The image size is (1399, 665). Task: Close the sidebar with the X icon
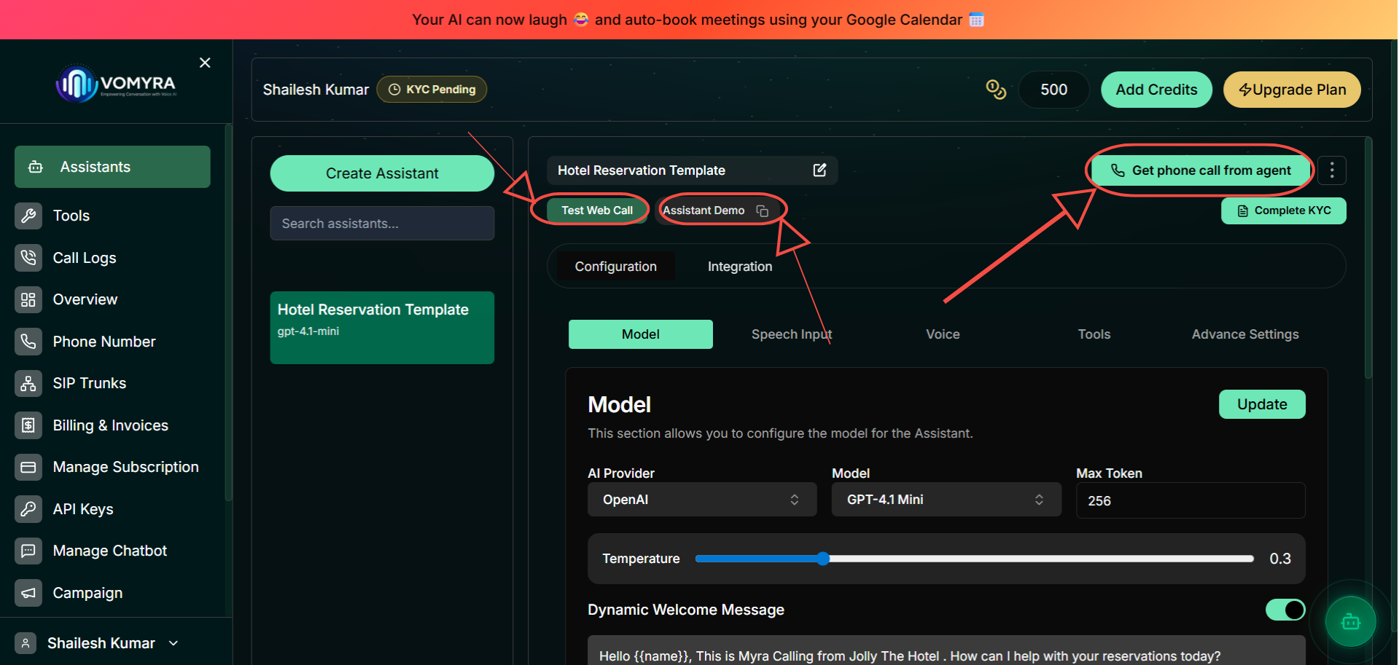tap(205, 63)
